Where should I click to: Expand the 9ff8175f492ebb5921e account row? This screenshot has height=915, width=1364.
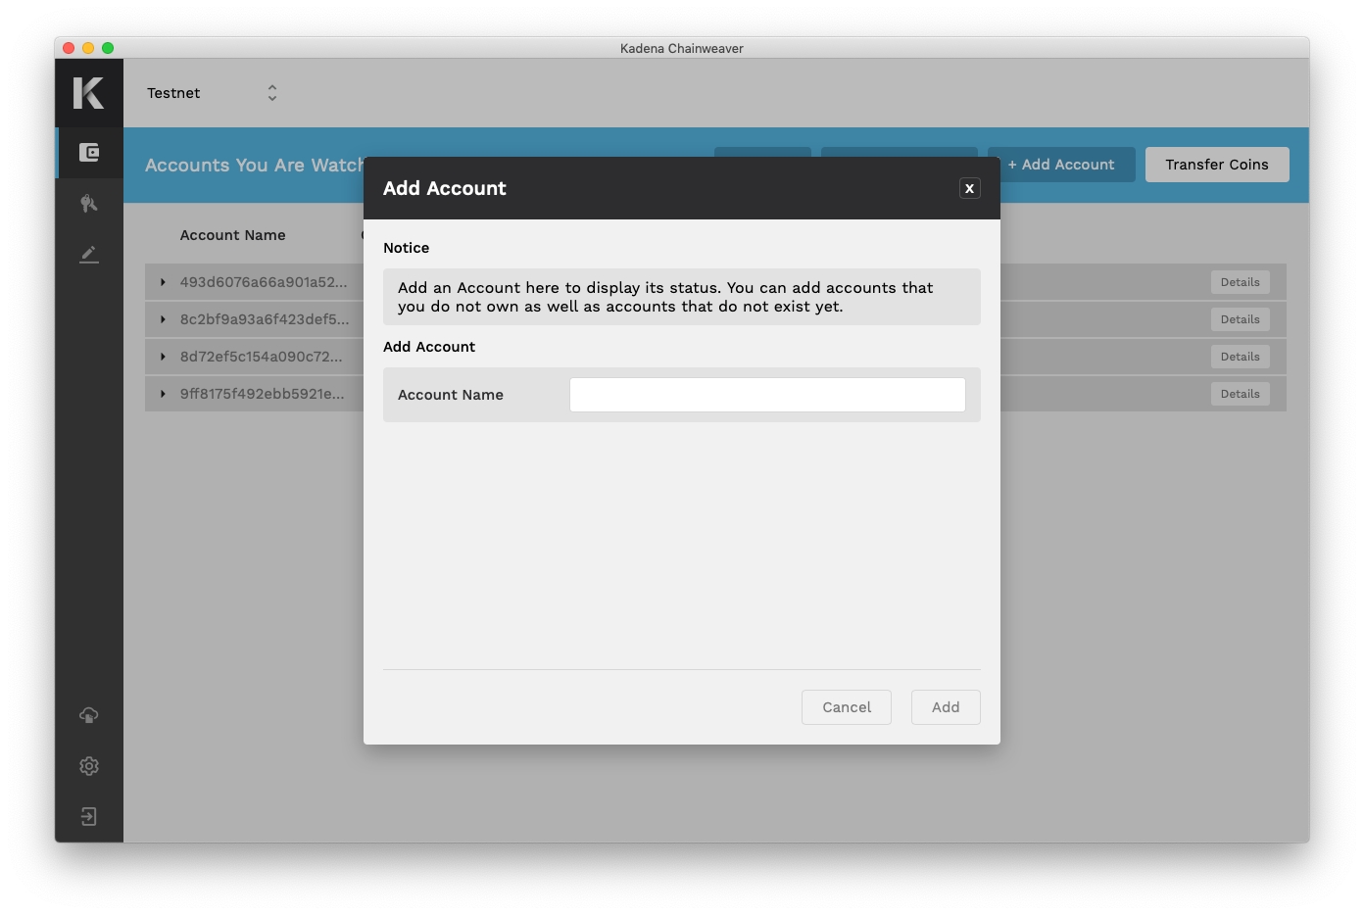click(163, 394)
